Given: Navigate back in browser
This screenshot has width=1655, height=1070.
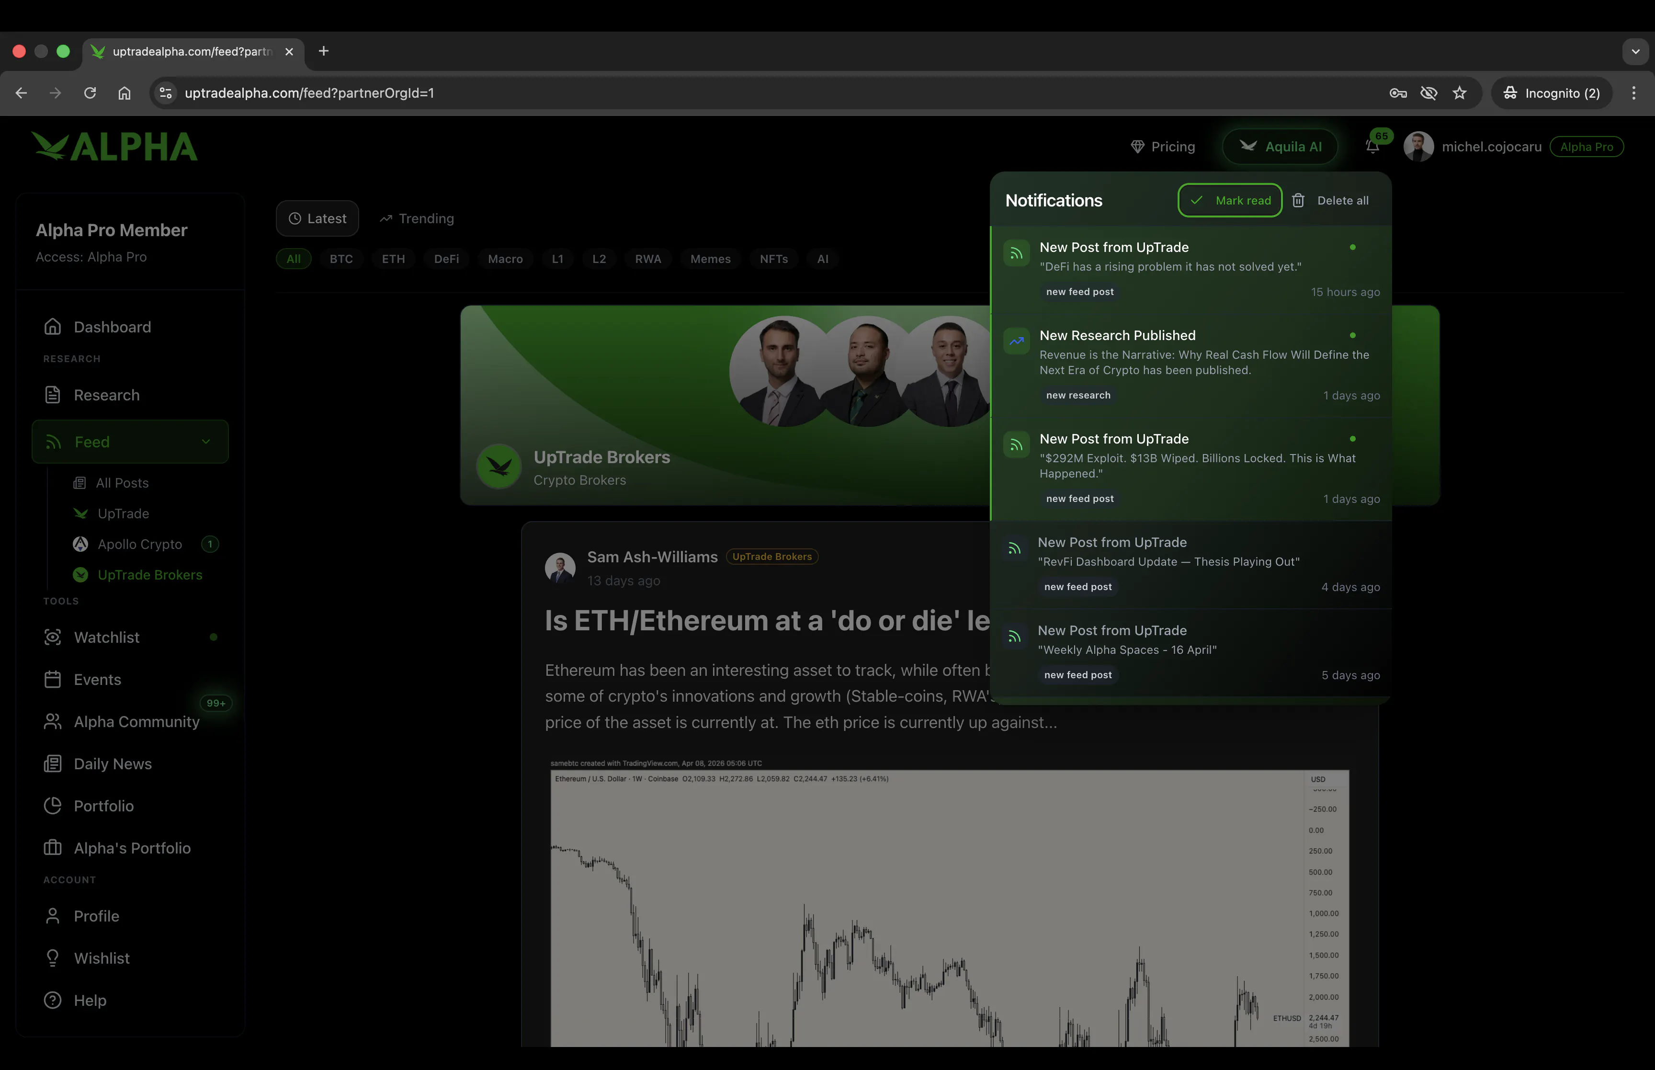Looking at the screenshot, I should click(21, 93).
